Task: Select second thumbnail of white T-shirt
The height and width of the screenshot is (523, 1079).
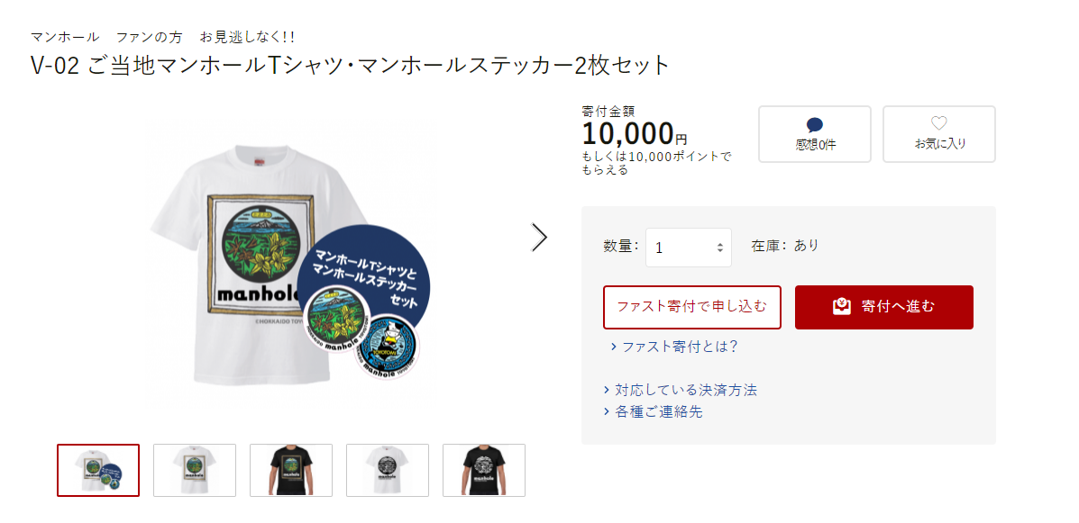Action: point(195,470)
